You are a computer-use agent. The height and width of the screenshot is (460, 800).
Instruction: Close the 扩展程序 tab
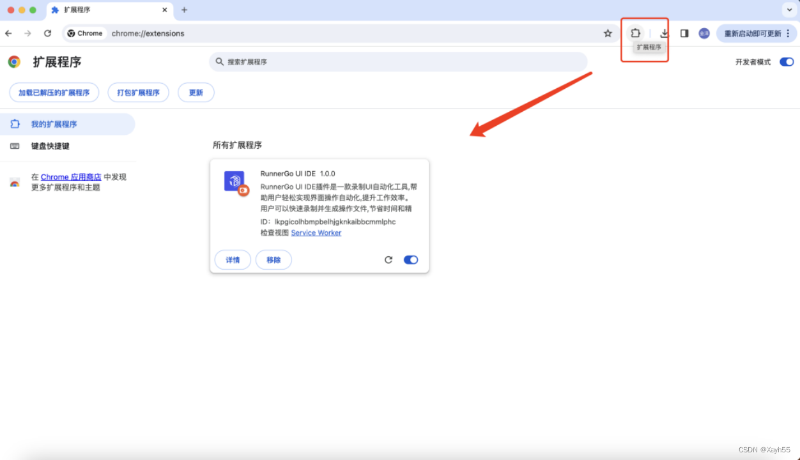point(164,10)
